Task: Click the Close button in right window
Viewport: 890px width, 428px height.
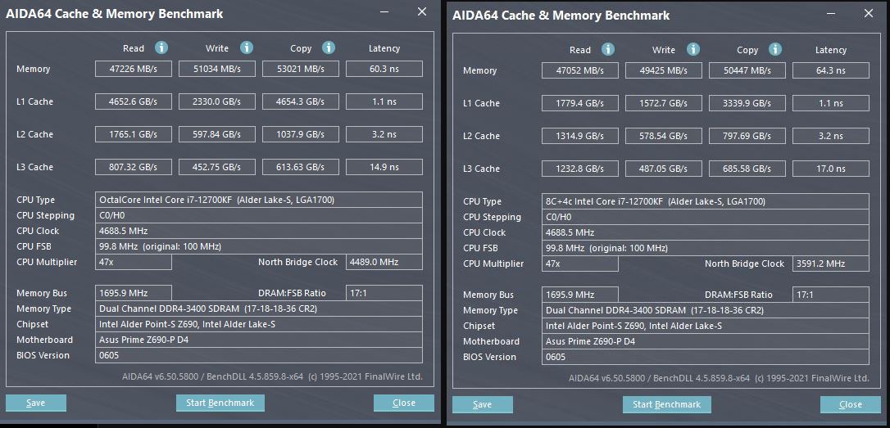Action: pyautogui.click(x=850, y=404)
